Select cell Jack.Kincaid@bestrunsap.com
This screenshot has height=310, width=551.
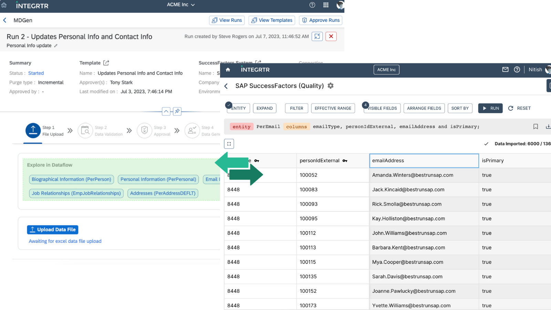click(424, 190)
